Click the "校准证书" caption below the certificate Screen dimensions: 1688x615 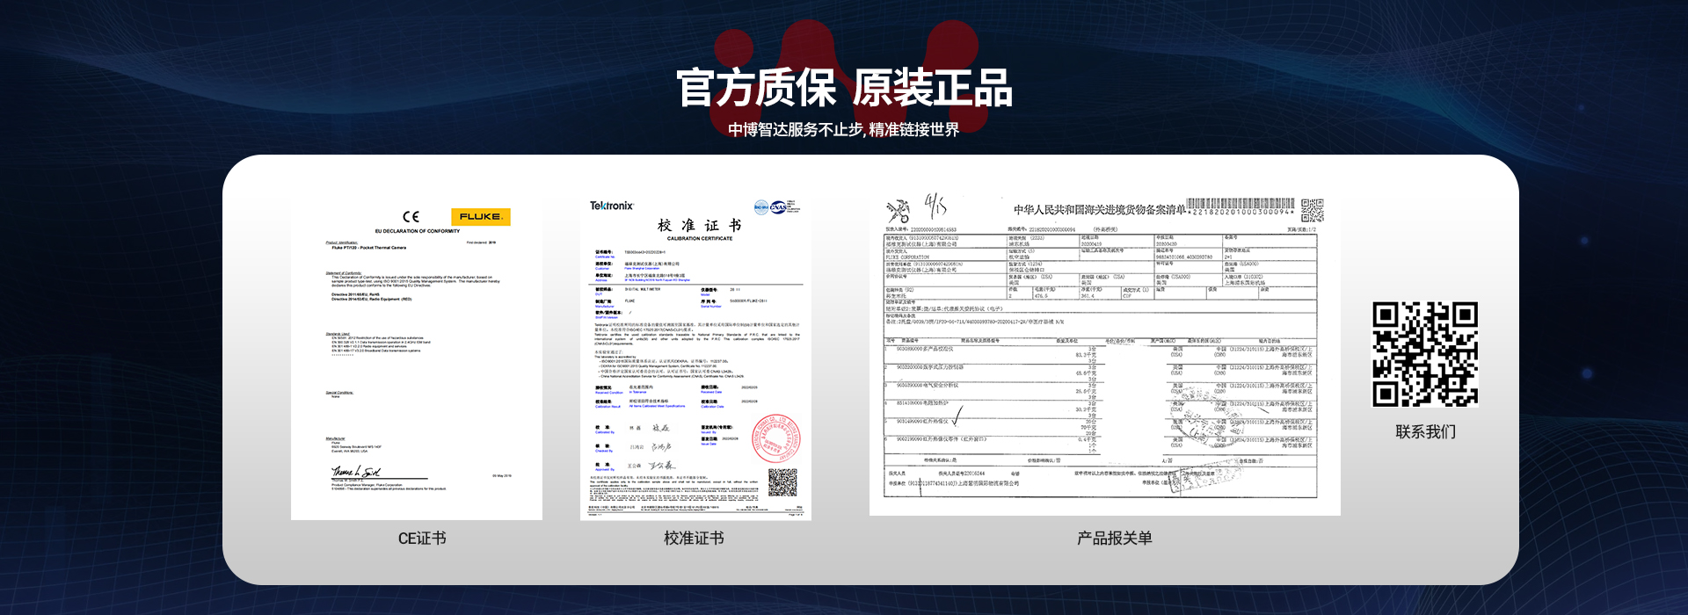(x=694, y=539)
